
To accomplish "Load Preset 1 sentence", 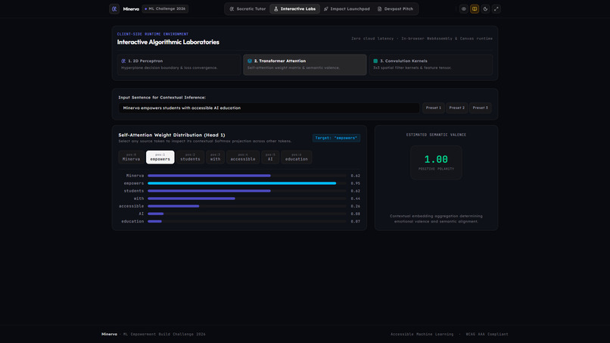I will (434, 108).
